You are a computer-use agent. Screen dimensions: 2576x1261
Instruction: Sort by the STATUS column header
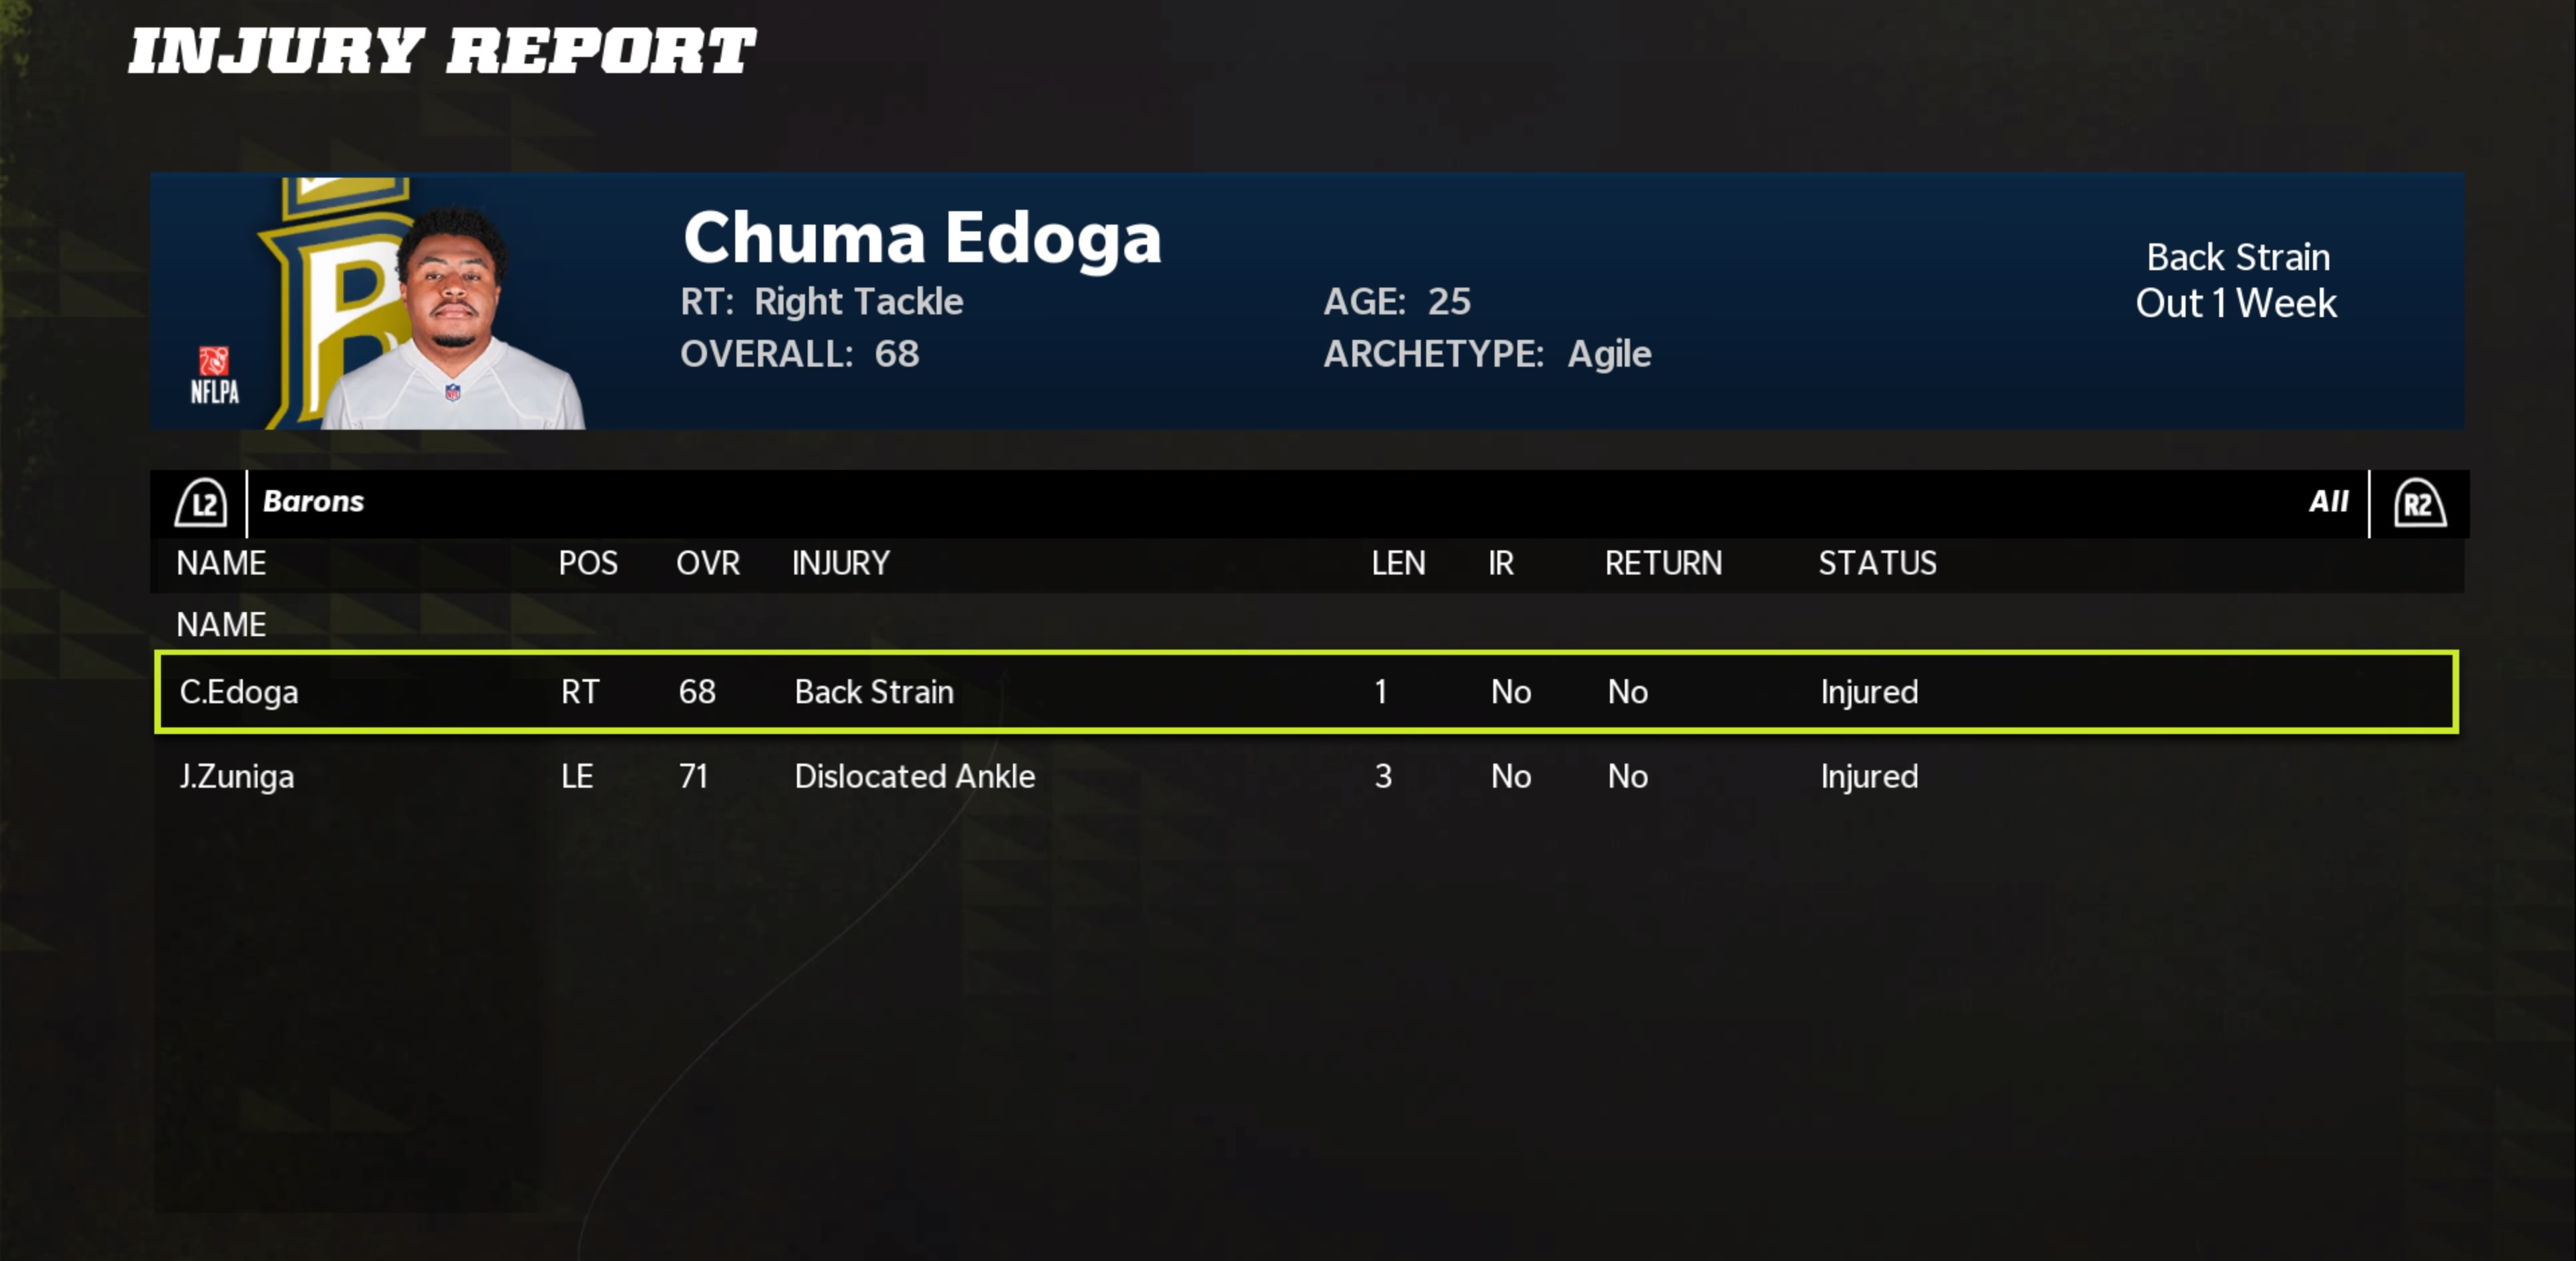pos(1877,564)
